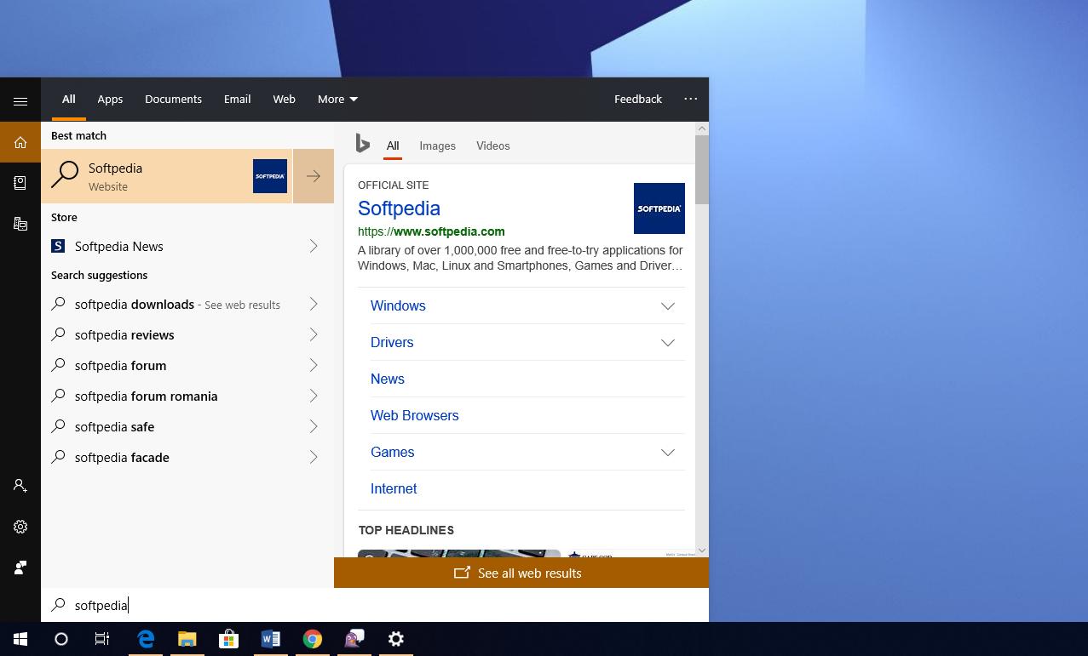This screenshot has height=656, width=1088.
Task: Select the softpedia forum suggestion
Action: [x=121, y=365]
